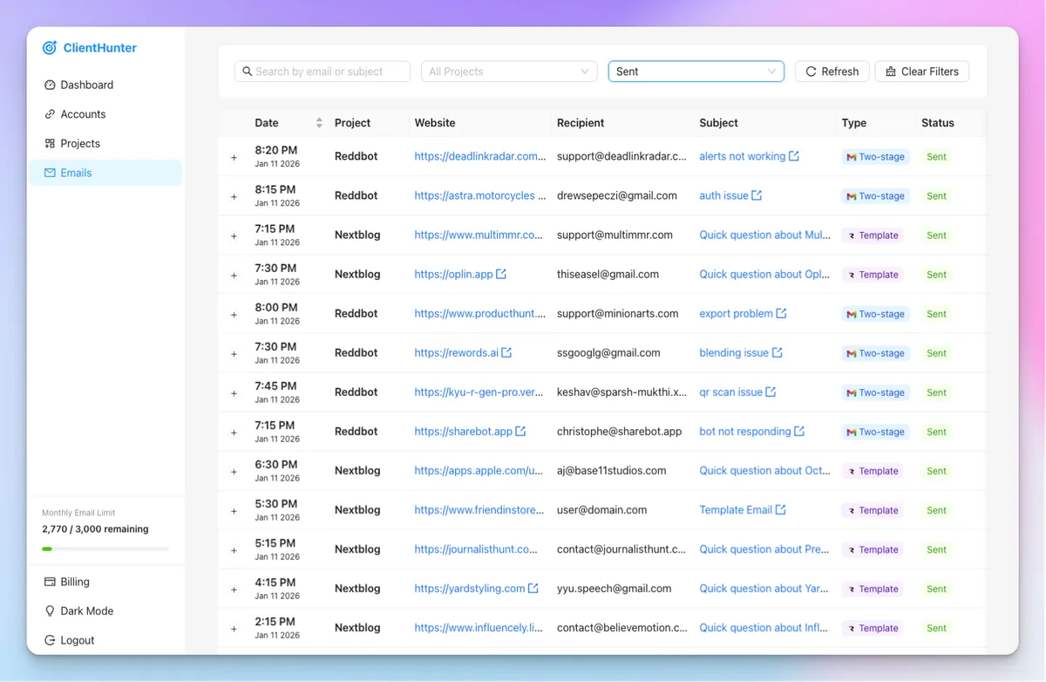Click Gmail Two-stage badge in deadlinkradar row

point(875,157)
